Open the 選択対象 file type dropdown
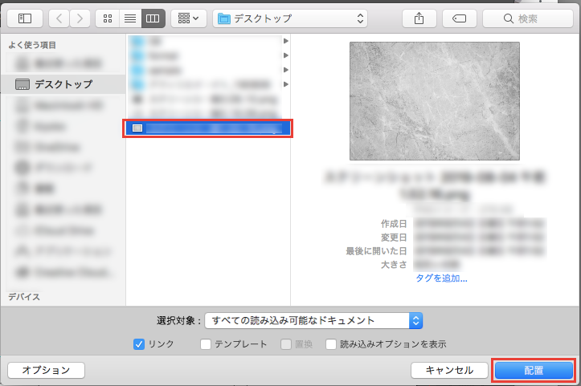 (313, 320)
